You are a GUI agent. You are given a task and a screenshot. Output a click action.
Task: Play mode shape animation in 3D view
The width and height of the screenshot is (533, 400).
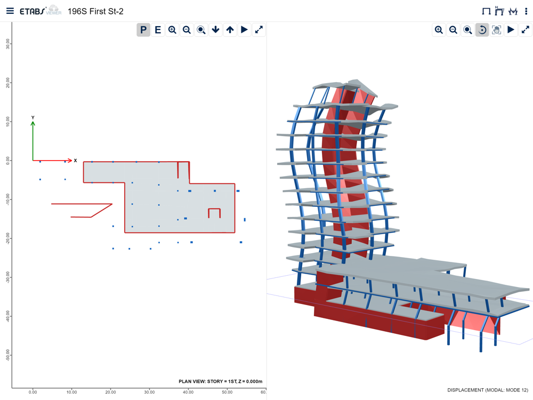511,30
